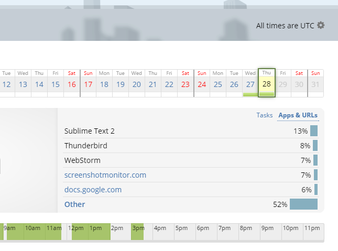Screen dimensions: 338x251
Task: Click docs.google.com 6% usage bar
Action: 316,190
